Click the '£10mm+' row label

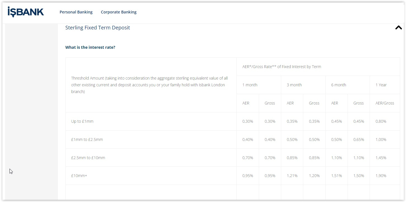(79, 176)
